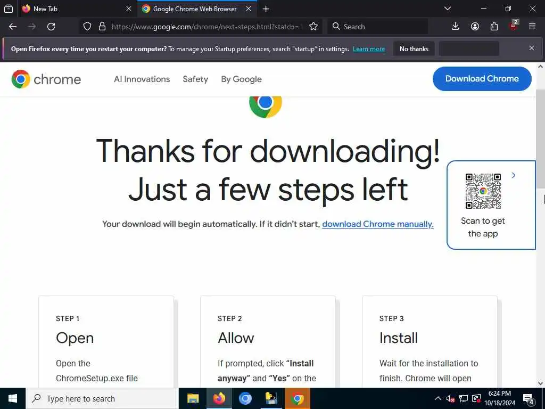Click scrollbar down arrow
This screenshot has width=545, height=409.
(540, 383)
